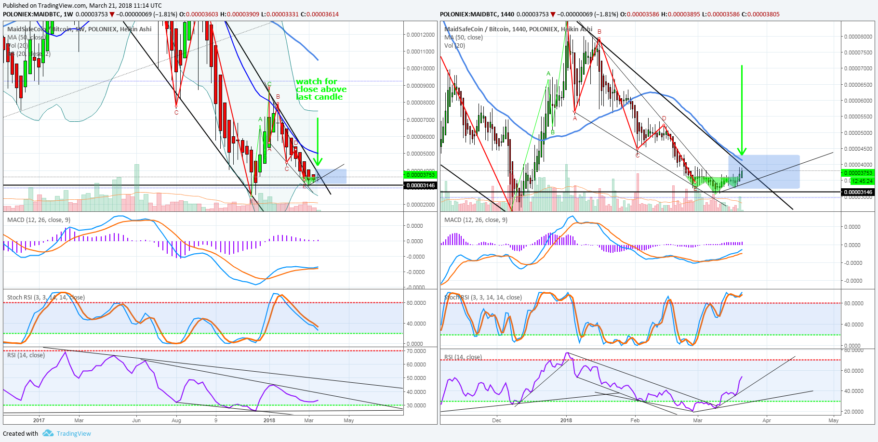This screenshot has height=442, width=878.
Task: Click 20.0000 level on daily RSI axis
Action: pos(853,412)
